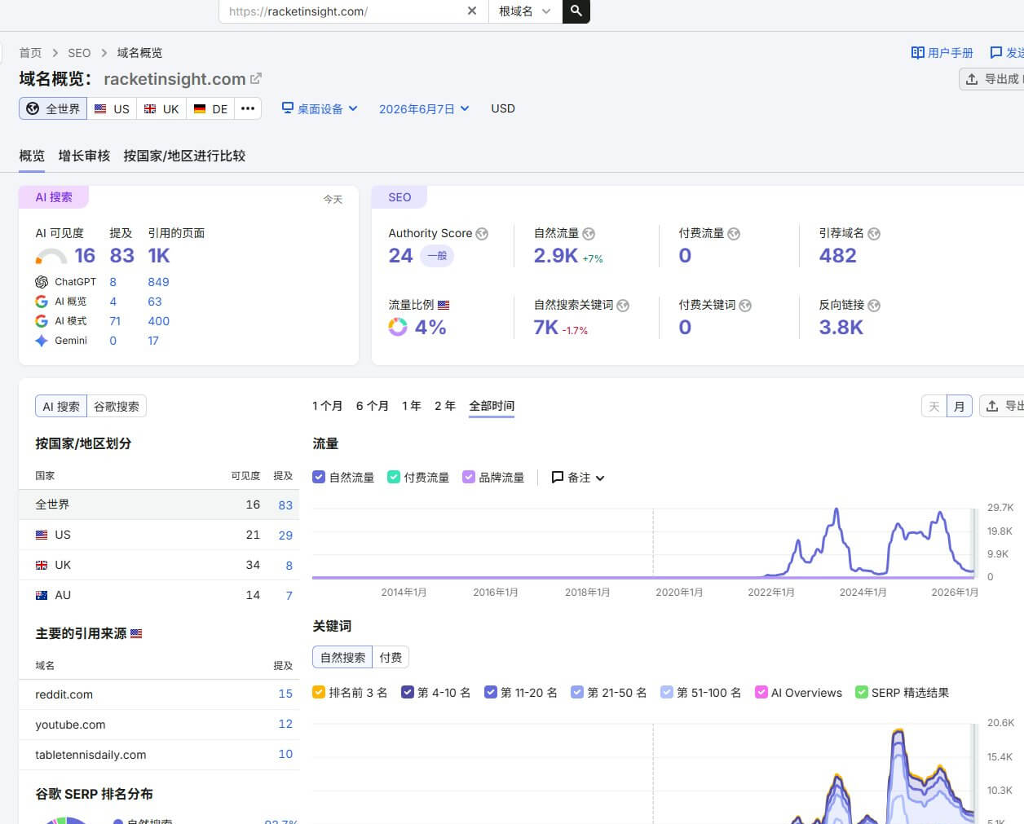Screen dimensions: 1024x824
Task: Click info icon next to 自然搜索关键词
Action: click(x=623, y=306)
